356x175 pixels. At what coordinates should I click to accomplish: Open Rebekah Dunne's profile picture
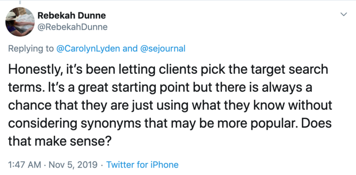tap(20, 22)
